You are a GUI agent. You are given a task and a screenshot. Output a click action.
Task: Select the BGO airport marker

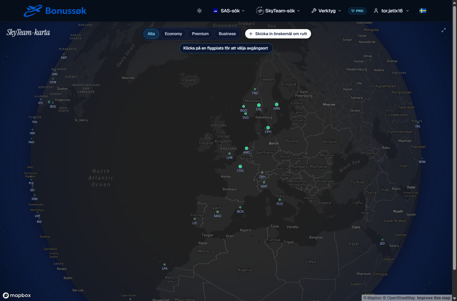tap(244, 106)
